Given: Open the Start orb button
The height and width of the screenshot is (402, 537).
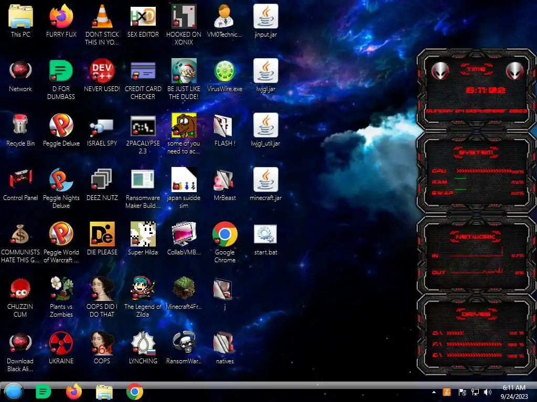Looking at the screenshot, I should click(x=13, y=392).
